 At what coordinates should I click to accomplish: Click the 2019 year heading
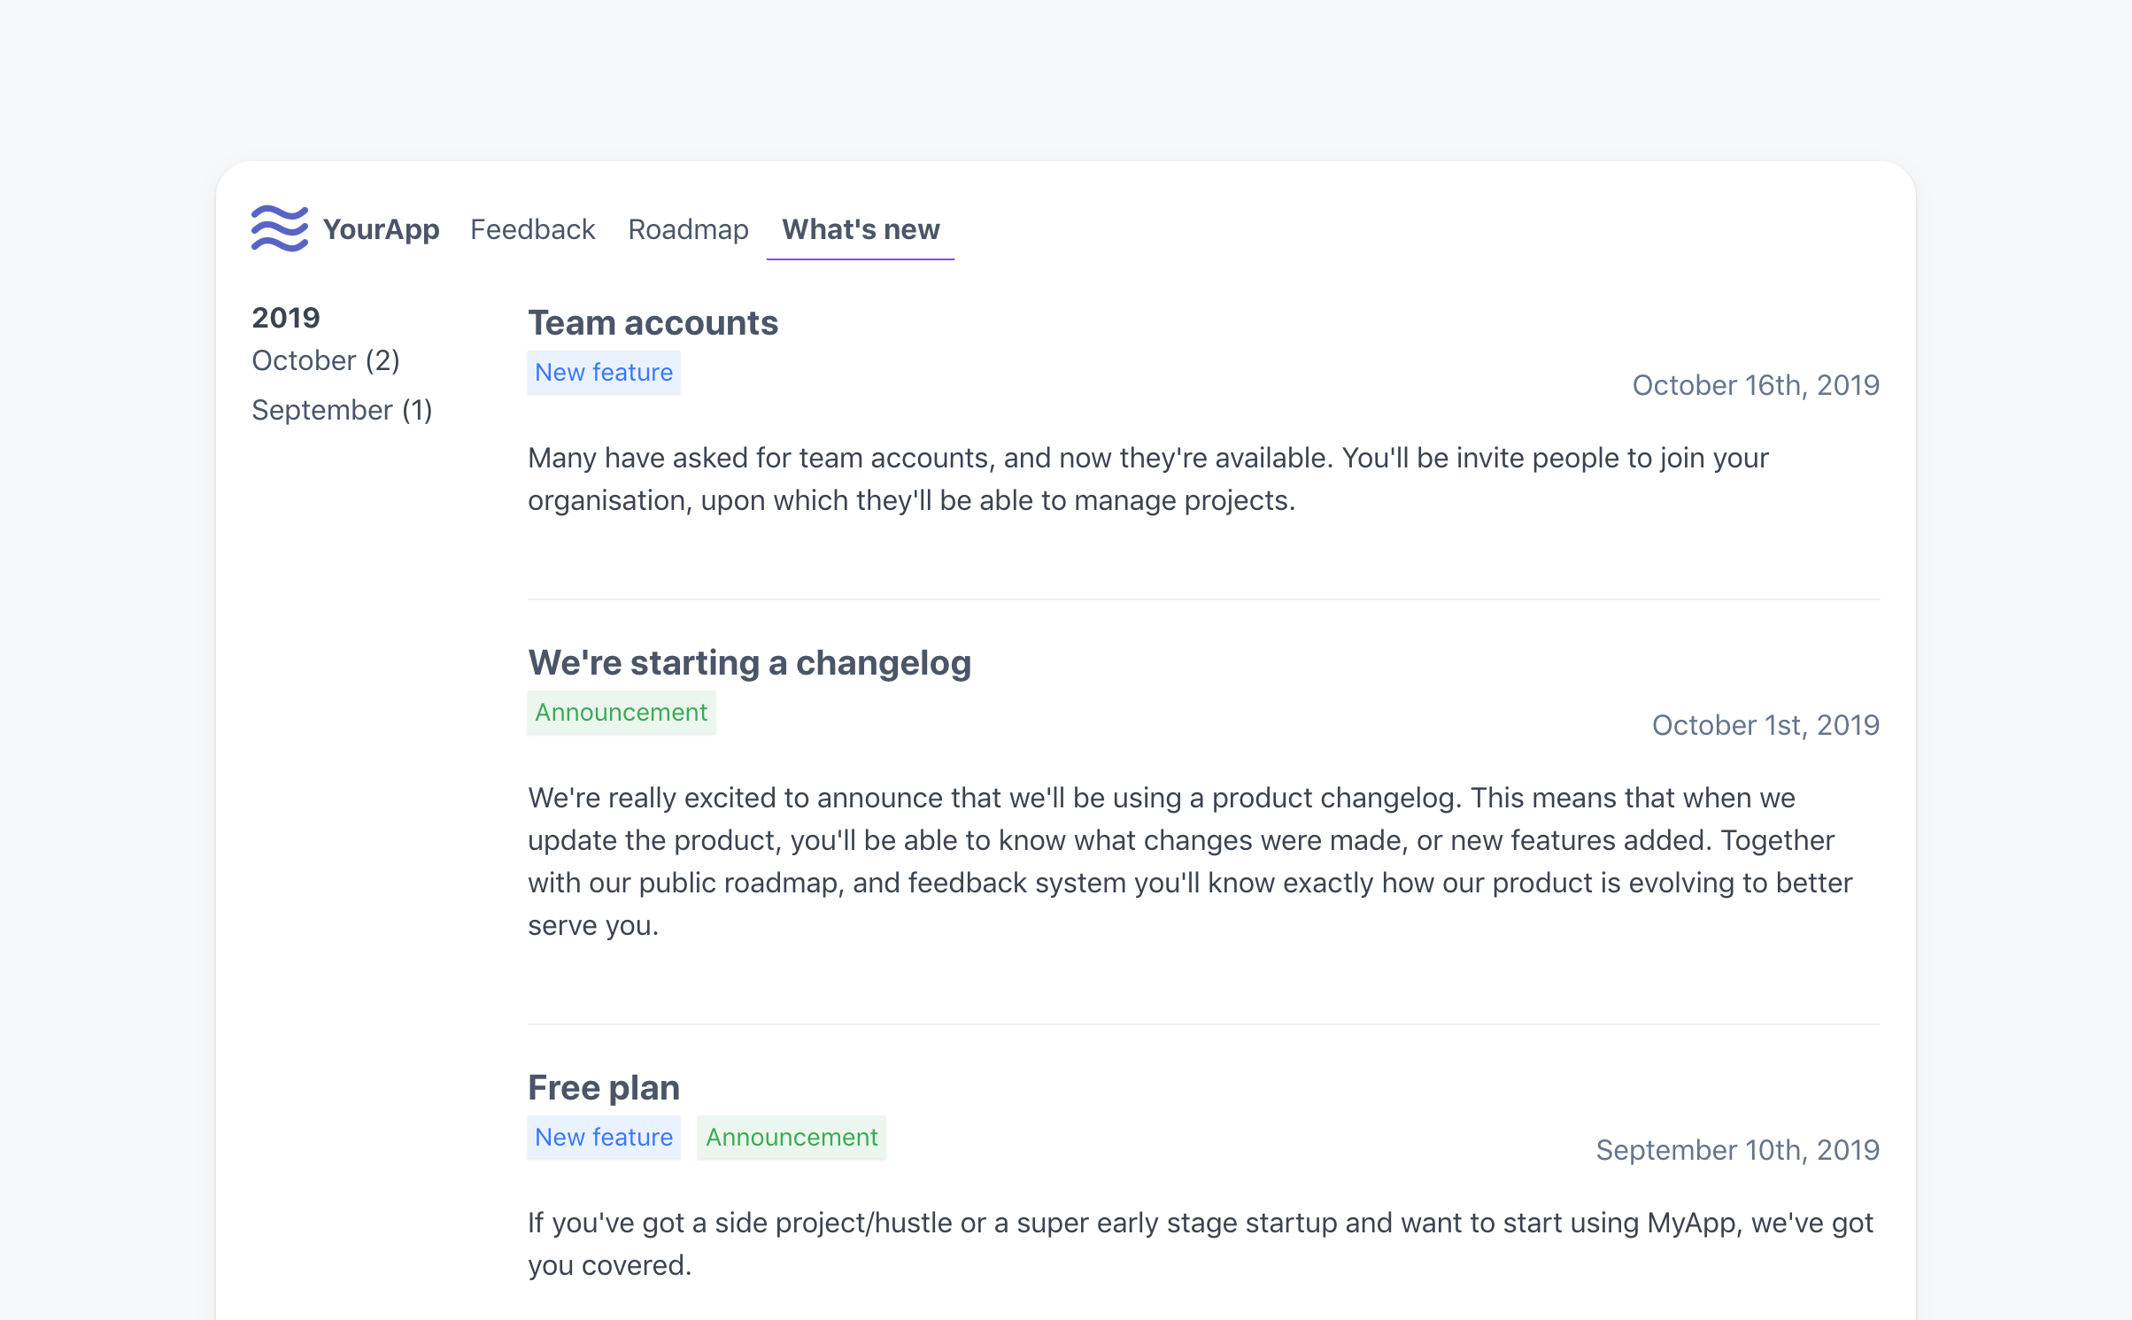286,318
